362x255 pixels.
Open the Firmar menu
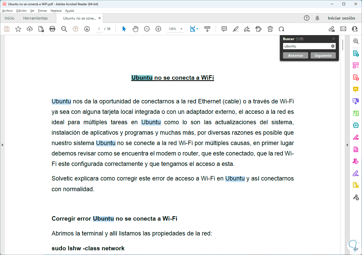click(42, 11)
